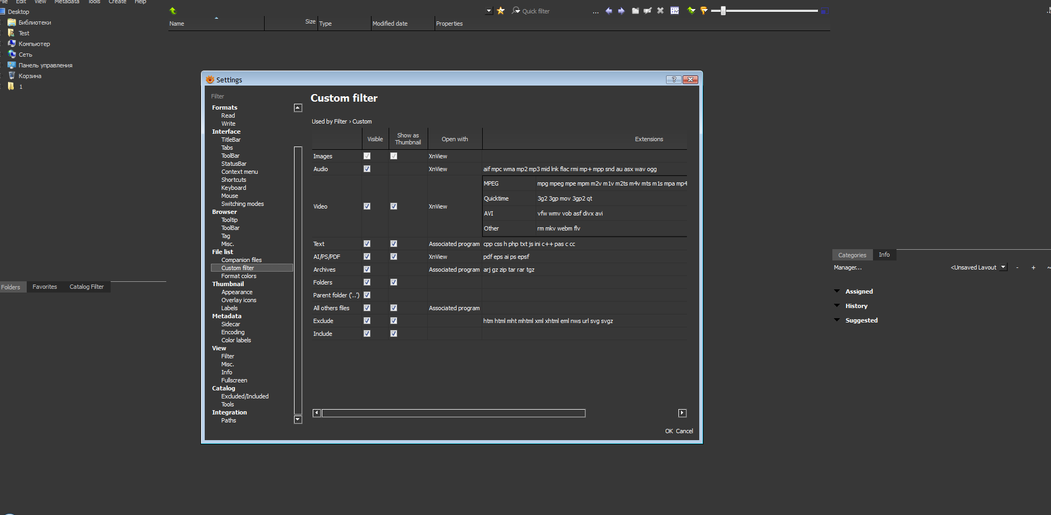Collapse the History categories section
This screenshot has width=1051, height=515.
tap(837, 306)
